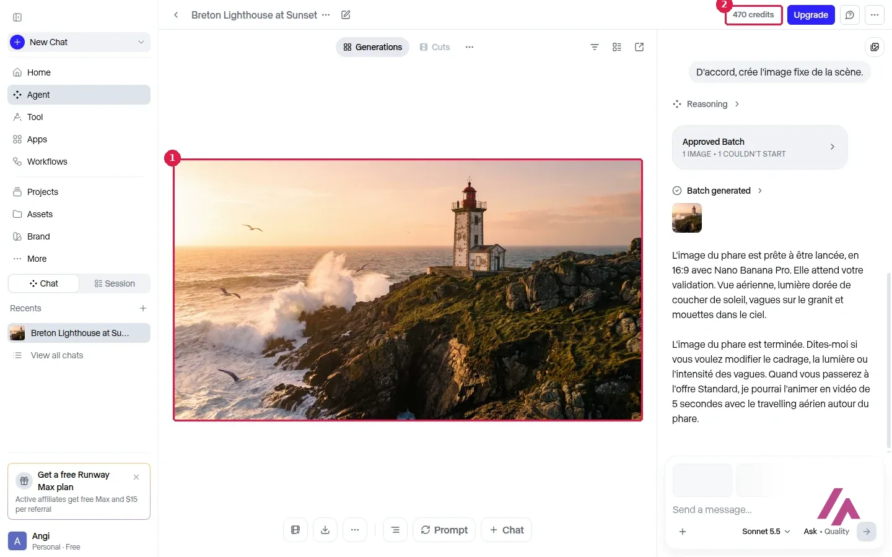This screenshot has width=892, height=557.
Task: Click the Prompt button
Action: coord(444,530)
